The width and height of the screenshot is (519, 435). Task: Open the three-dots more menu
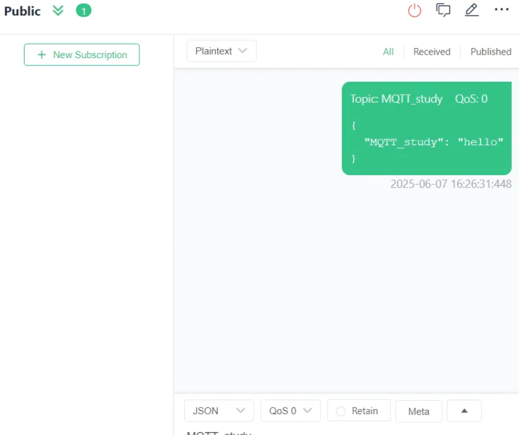[x=502, y=10]
